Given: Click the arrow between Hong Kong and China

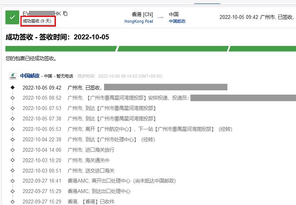Looking at the screenshot, I should [x=160, y=17].
